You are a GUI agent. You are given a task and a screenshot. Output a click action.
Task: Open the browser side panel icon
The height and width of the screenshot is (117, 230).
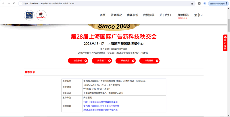point(200,3)
